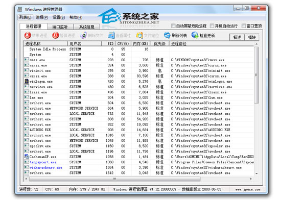The height and width of the screenshot is (200, 281).
Task: Click CPU: 6% in the status bar
Action: coord(52,189)
